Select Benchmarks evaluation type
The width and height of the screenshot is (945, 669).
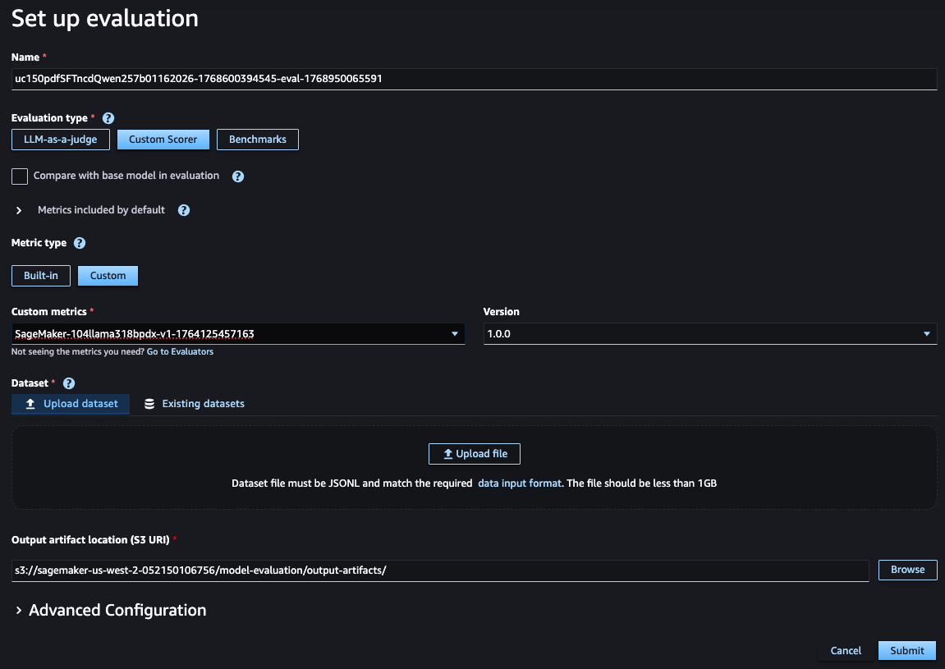coord(257,140)
